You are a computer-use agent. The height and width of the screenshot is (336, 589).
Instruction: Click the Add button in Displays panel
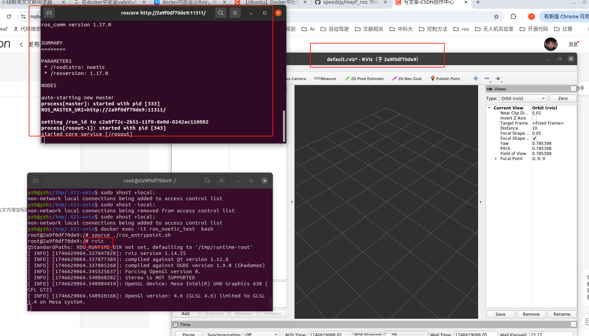click(186, 314)
